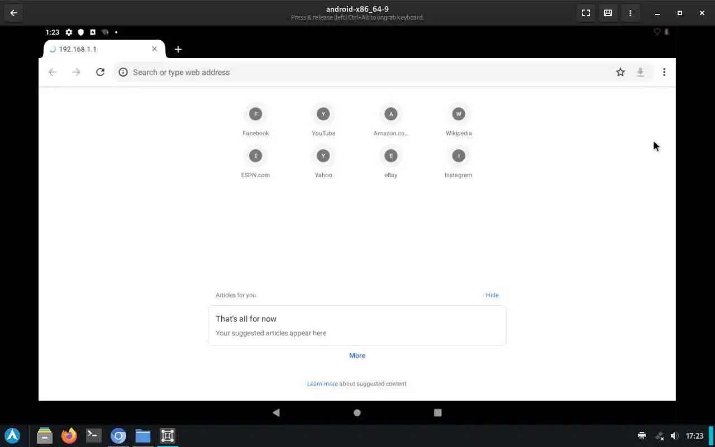715x447 pixels.
Task: Bookmark this page with the star icon
Action: [620, 72]
